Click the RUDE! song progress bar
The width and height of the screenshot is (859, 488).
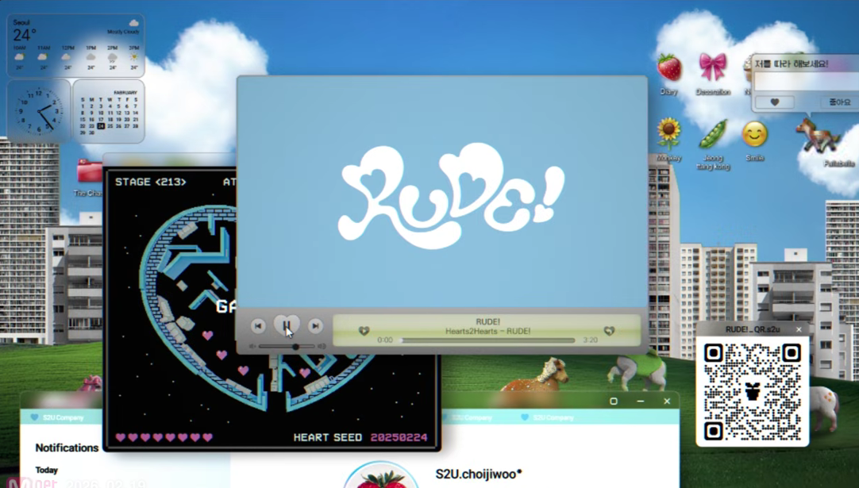click(488, 340)
